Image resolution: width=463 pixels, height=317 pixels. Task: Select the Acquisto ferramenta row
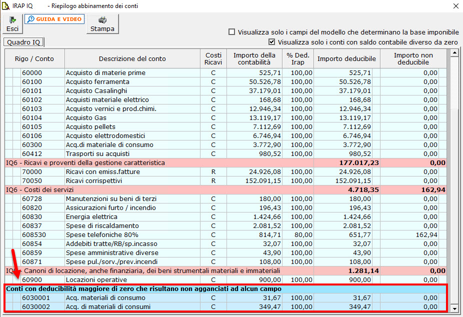225,82
